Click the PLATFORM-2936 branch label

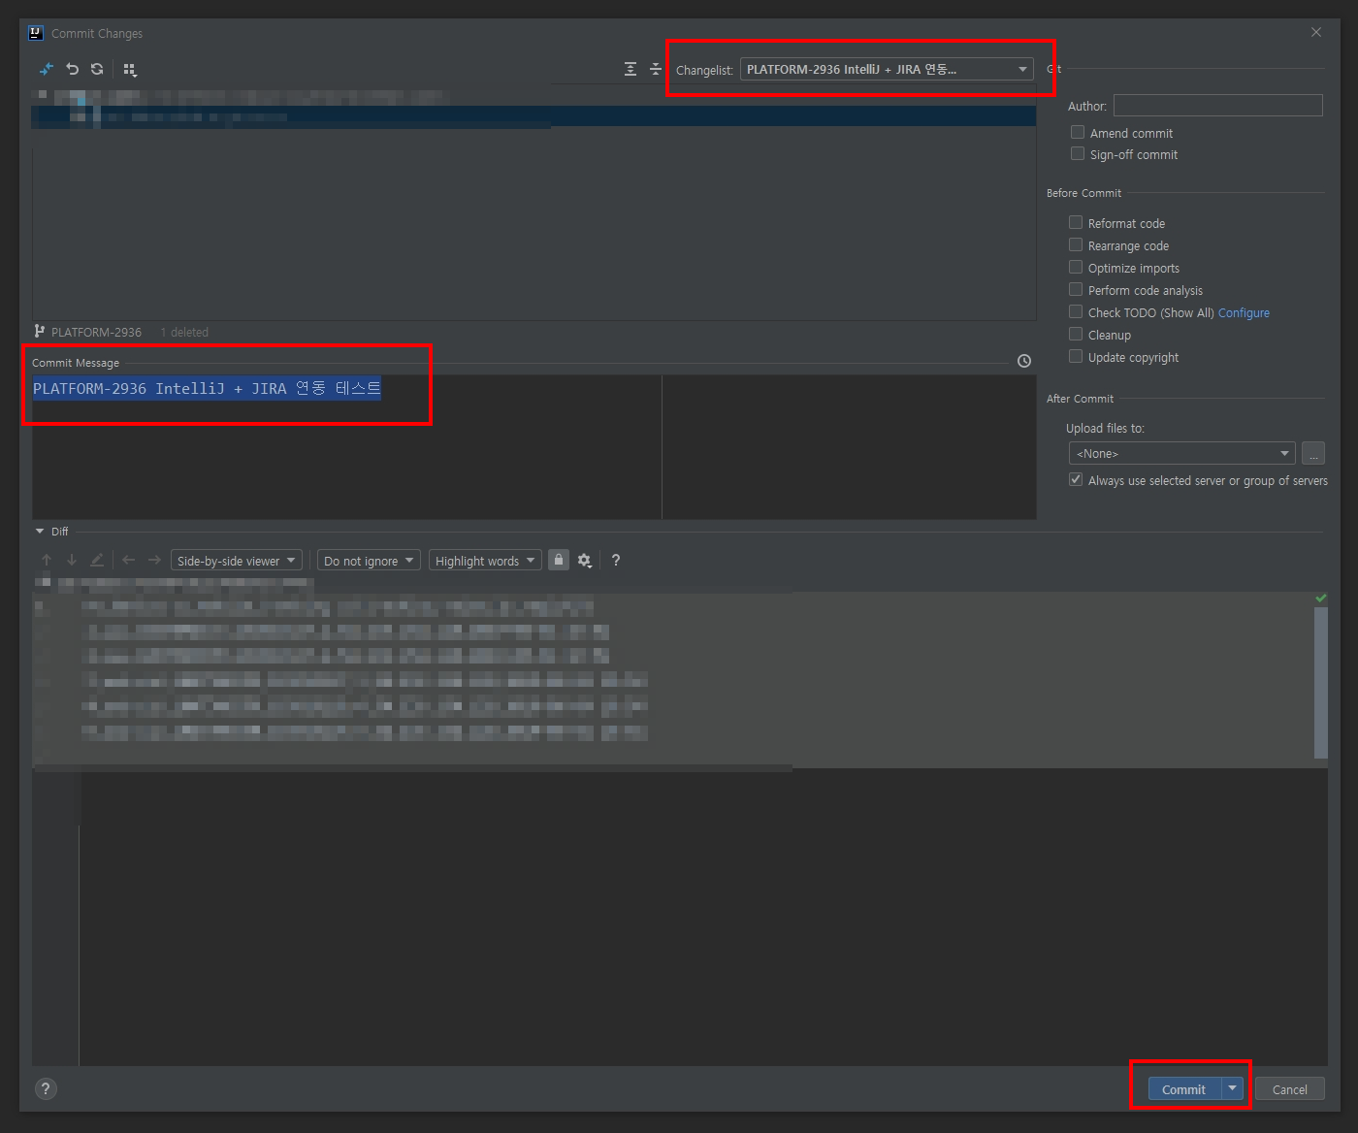tap(96, 332)
